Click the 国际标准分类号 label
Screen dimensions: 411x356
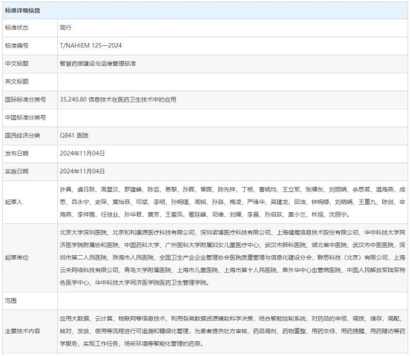pos(25,99)
